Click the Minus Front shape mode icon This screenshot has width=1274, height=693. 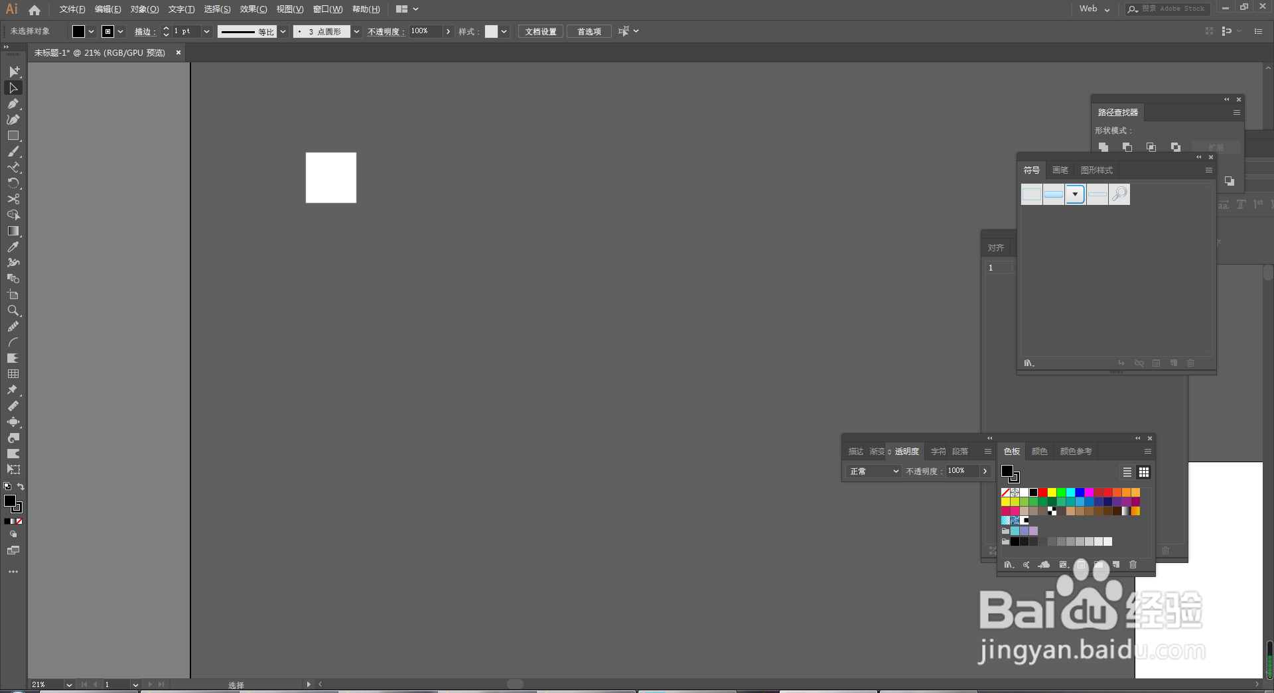(x=1127, y=147)
